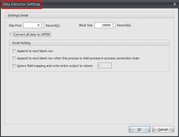The image size is (179, 137).
Task: Decrement Block Size using down arrow
Action: pos(113,27)
